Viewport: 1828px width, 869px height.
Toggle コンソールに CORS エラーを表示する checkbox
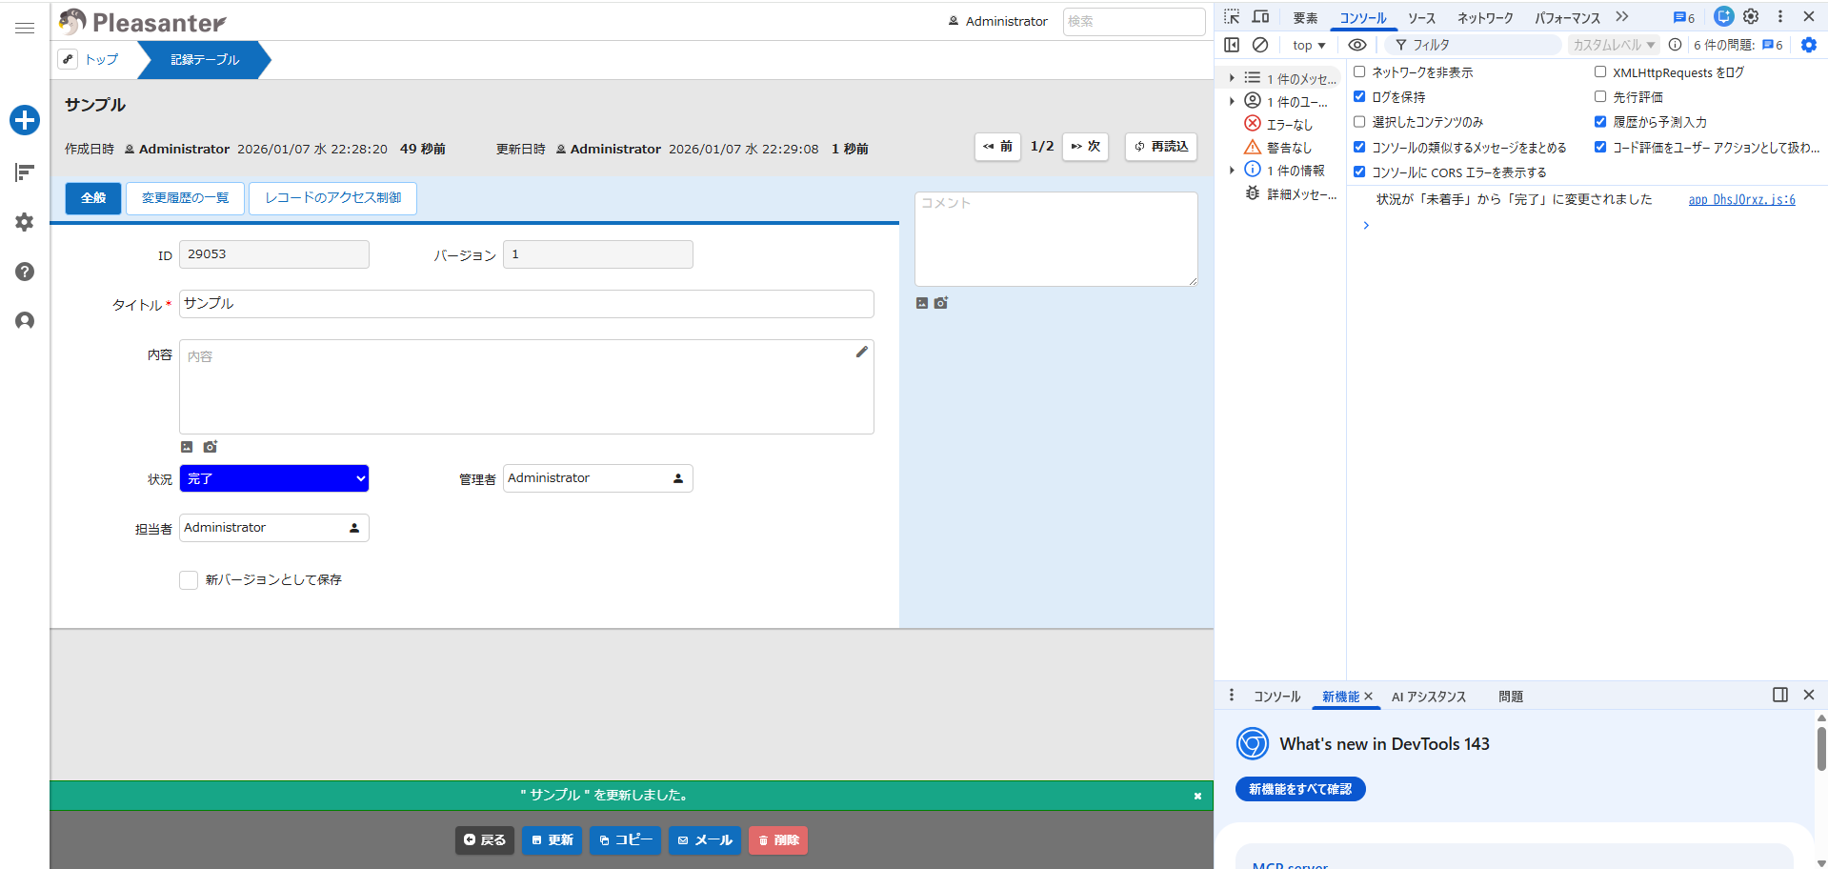point(1359,172)
